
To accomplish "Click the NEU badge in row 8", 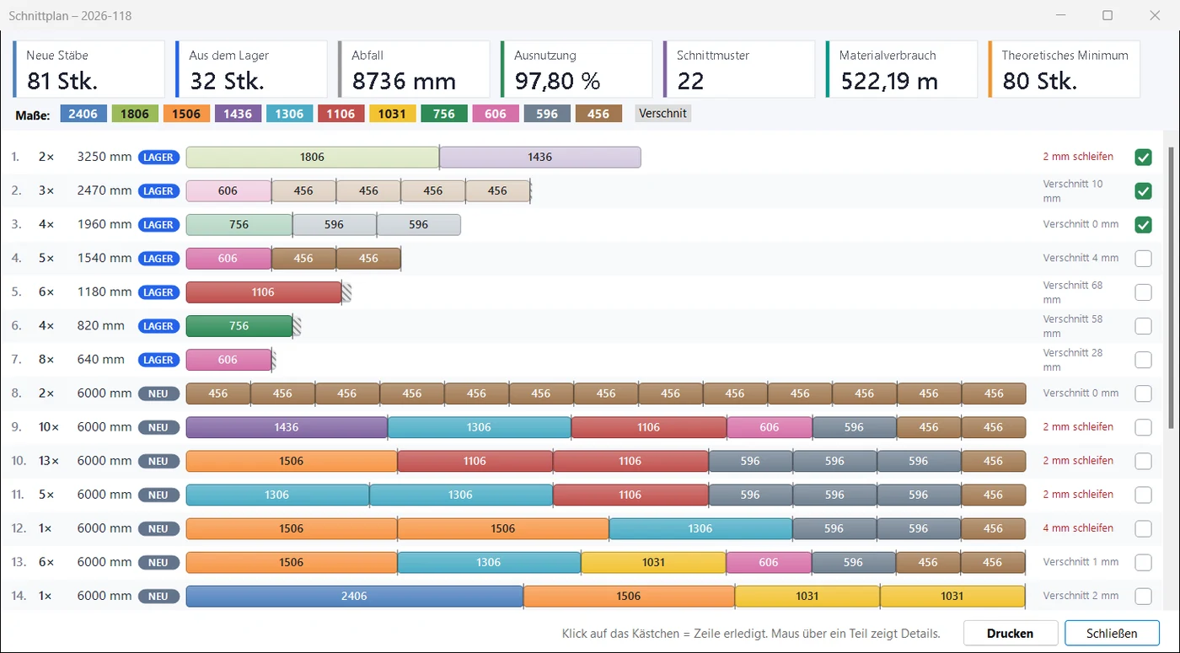I will (158, 393).
